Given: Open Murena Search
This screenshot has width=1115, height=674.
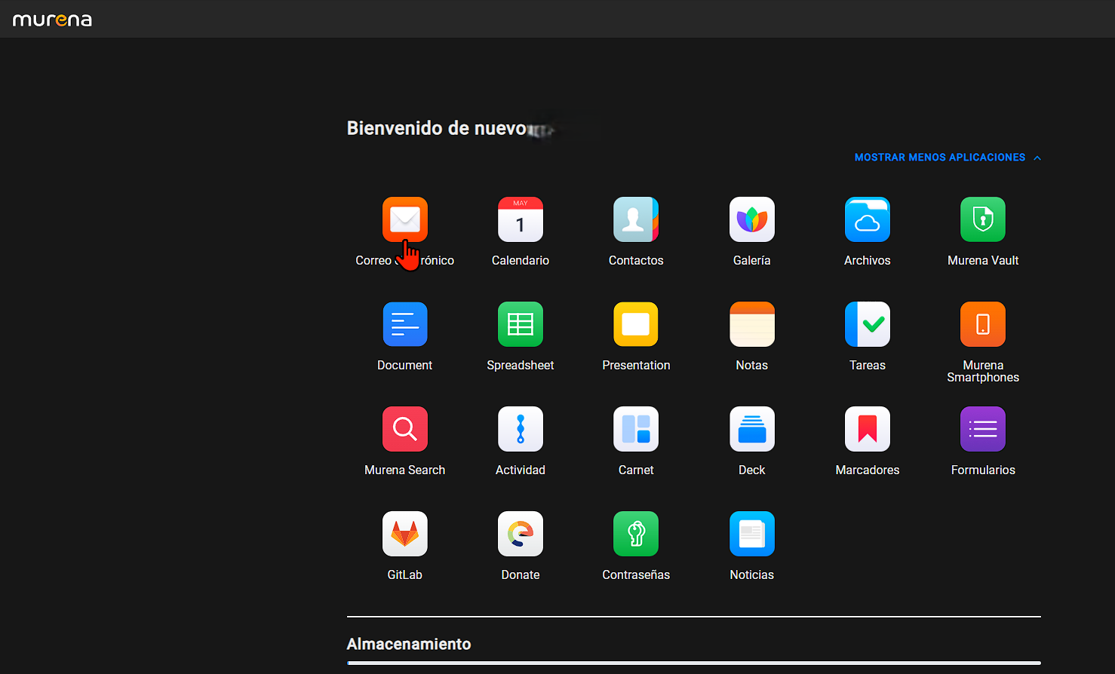Looking at the screenshot, I should 404,429.
